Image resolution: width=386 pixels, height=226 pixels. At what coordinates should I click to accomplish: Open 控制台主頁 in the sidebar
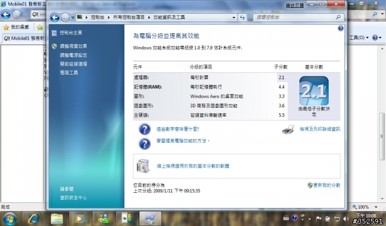tap(71, 33)
